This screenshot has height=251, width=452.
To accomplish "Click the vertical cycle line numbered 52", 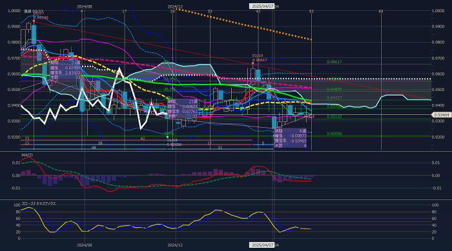I will click(311, 81).
